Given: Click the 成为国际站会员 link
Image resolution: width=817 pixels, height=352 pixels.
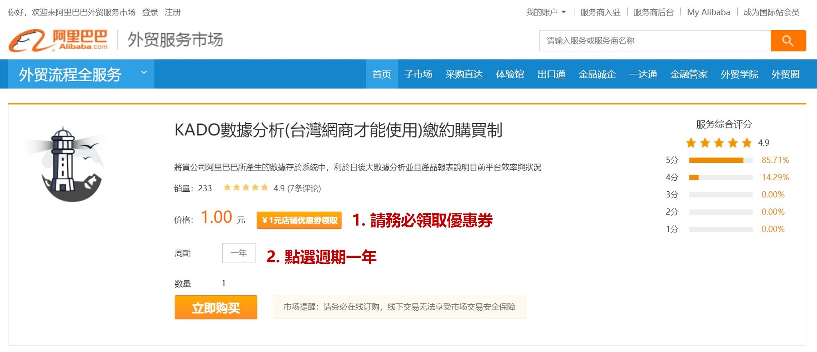Looking at the screenshot, I should pos(771,12).
